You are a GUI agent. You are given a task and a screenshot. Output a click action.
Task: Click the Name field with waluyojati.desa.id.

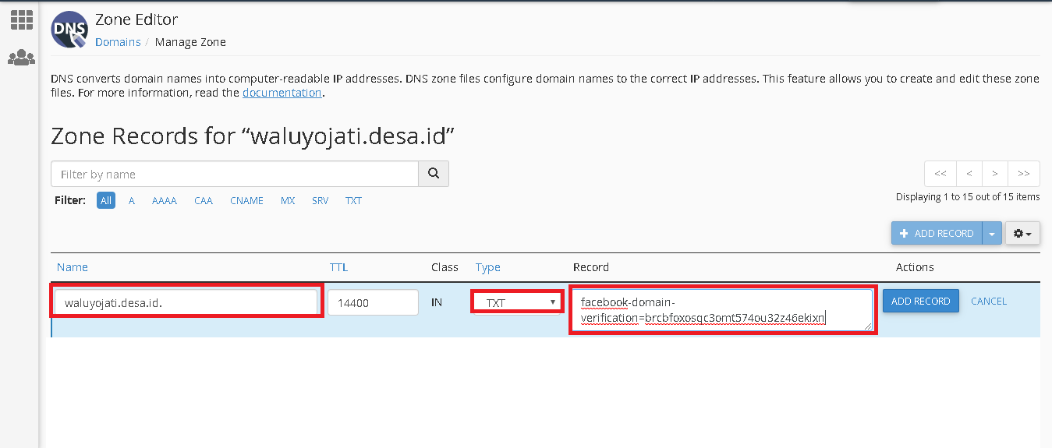coord(187,302)
